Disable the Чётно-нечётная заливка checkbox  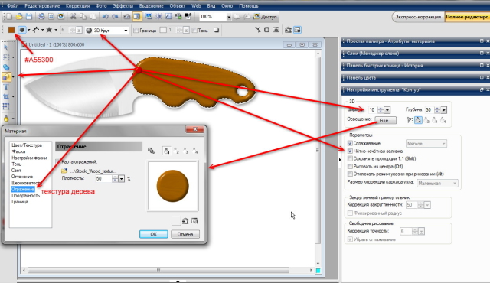350,151
